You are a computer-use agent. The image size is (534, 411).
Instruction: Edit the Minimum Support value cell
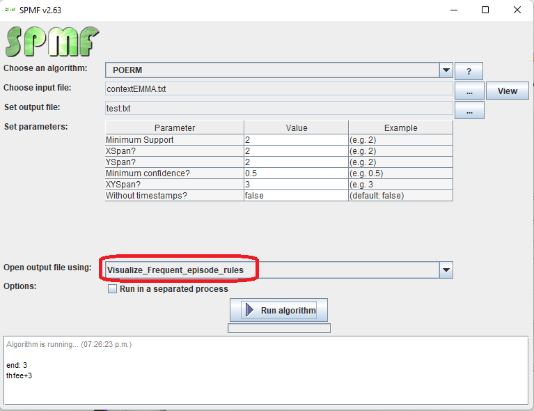click(x=296, y=140)
